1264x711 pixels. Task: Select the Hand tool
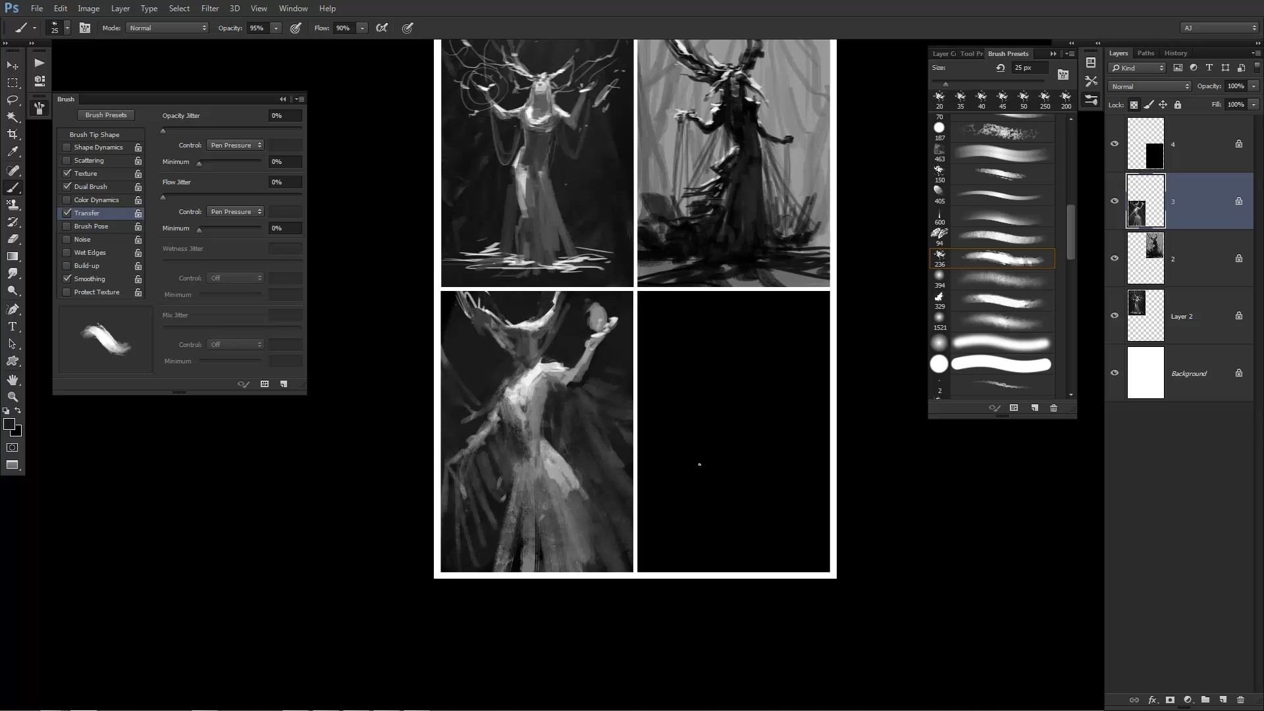point(13,380)
